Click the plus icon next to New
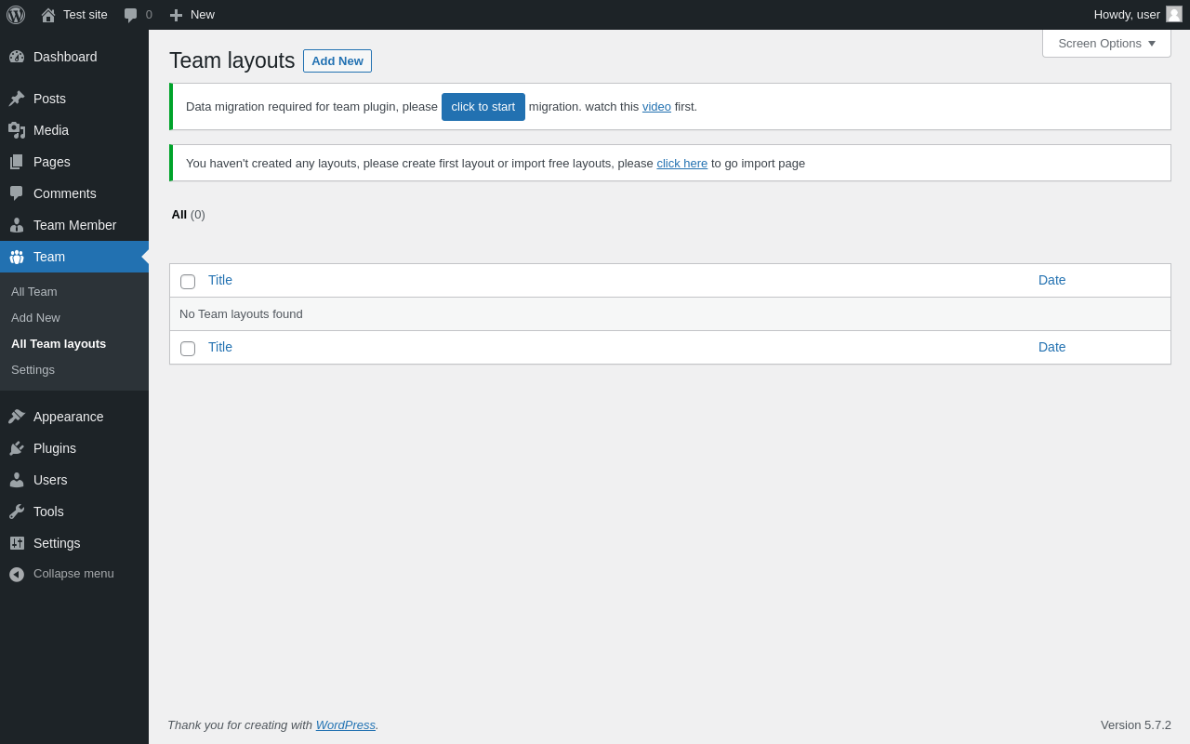This screenshot has height=744, width=1190. 176,15
